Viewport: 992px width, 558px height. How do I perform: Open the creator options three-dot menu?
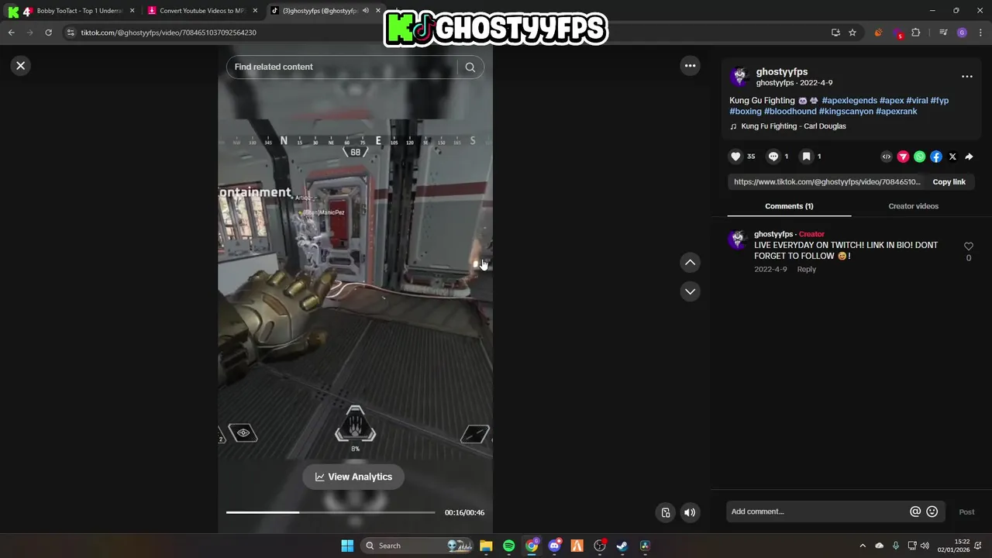(x=966, y=76)
